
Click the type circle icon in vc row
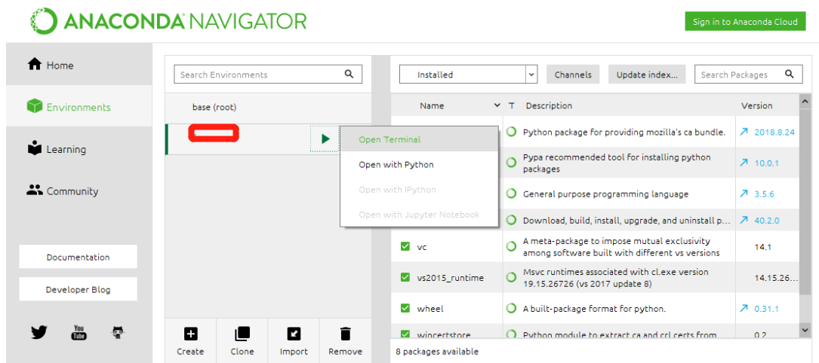[x=511, y=247]
